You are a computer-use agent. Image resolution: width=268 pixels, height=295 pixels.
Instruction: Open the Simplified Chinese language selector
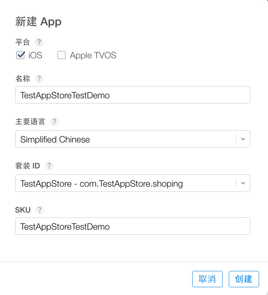tap(126, 139)
